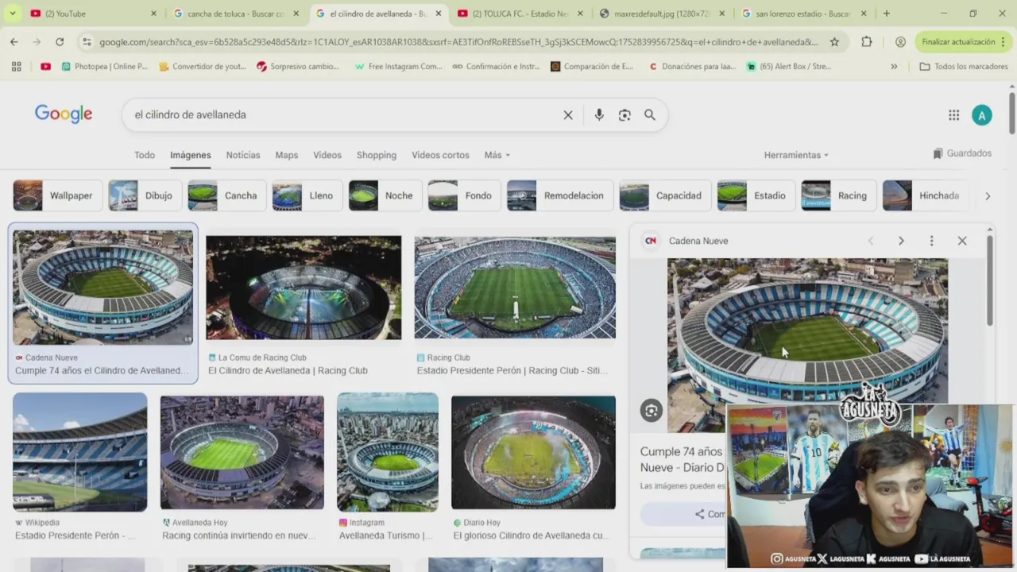
Task: Open Chrome profile icon
Action: 900,41
